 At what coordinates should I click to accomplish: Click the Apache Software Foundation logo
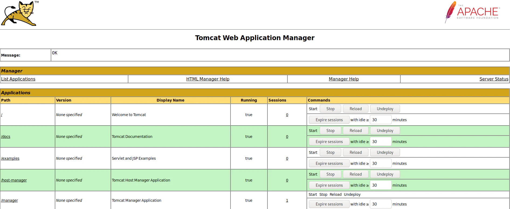[473, 12]
